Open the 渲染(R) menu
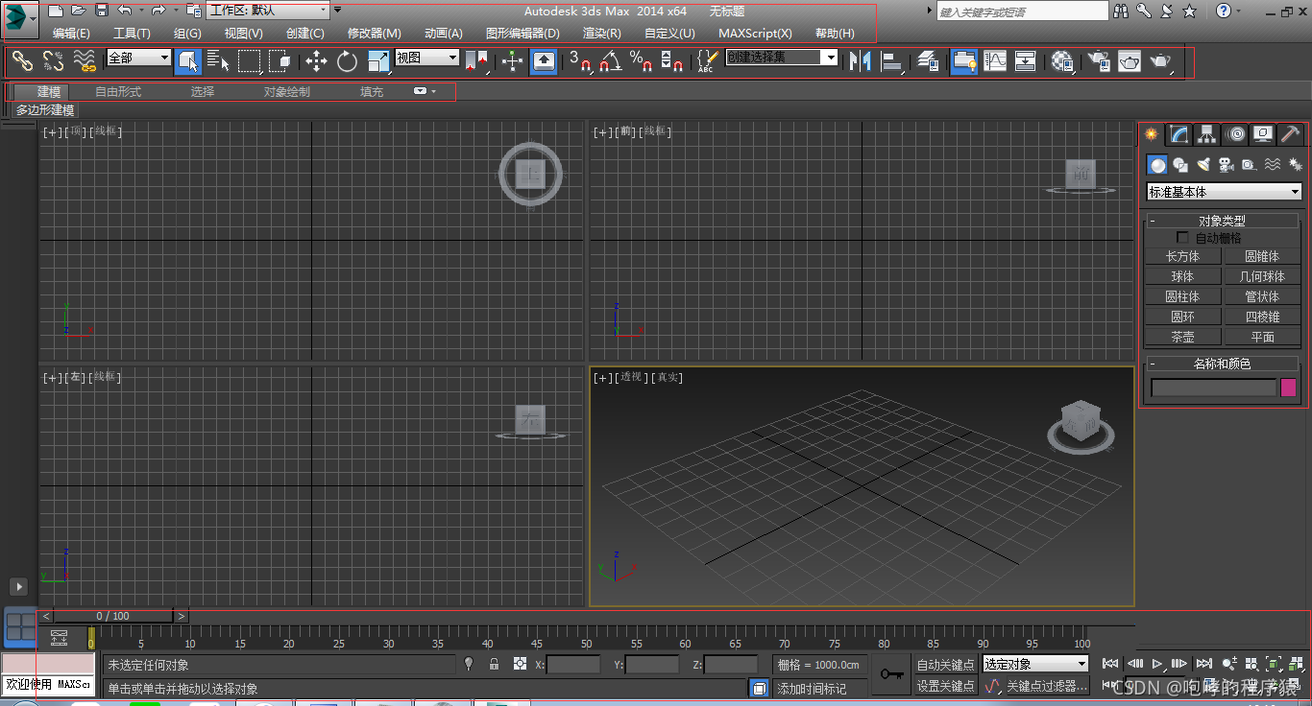 (602, 33)
